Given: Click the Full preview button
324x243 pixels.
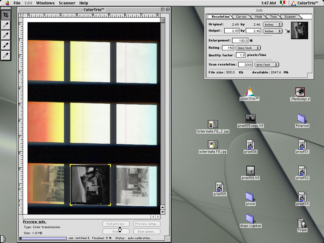Looking at the screenshot, I should point(116,224).
